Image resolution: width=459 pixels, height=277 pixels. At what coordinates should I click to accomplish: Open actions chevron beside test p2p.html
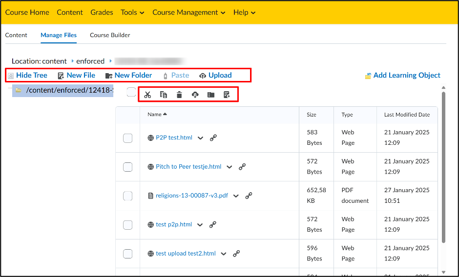coord(200,225)
